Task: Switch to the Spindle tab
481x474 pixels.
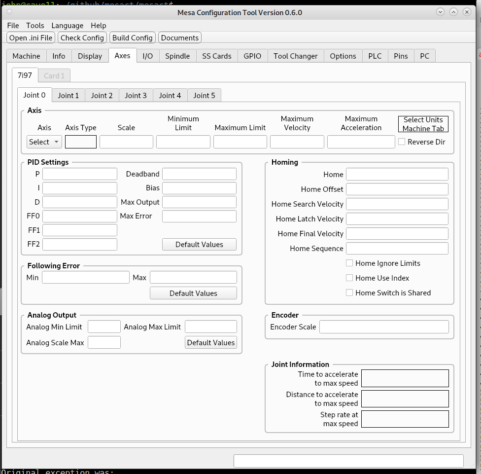Action: point(177,56)
